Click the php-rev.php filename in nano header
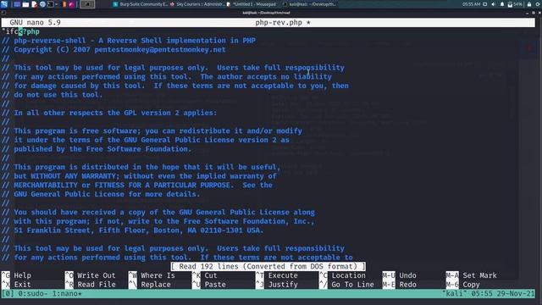 pos(279,23)
